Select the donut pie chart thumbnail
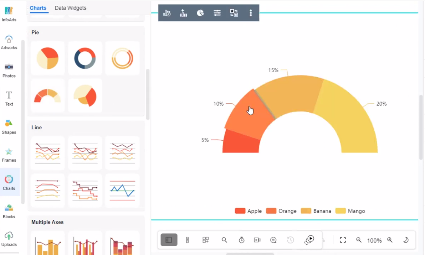 tap(85, 58)
